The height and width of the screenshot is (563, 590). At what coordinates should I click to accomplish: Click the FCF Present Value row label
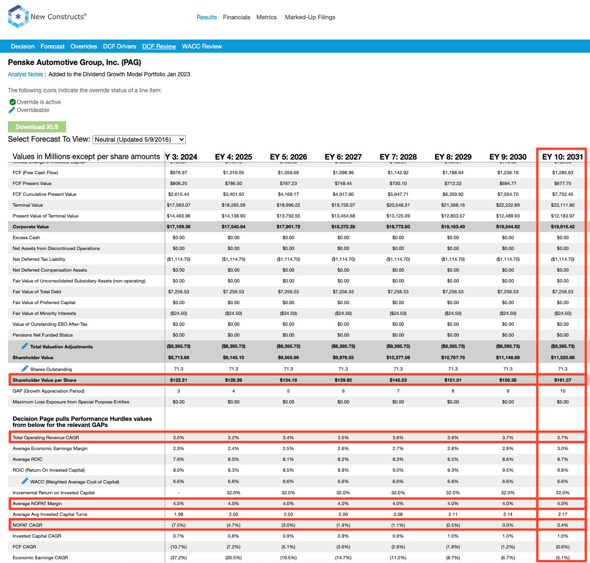click(32, 184)
